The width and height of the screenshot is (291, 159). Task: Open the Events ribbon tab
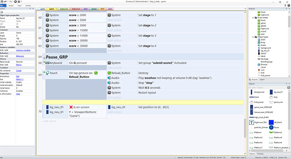(x=28, y=6)
